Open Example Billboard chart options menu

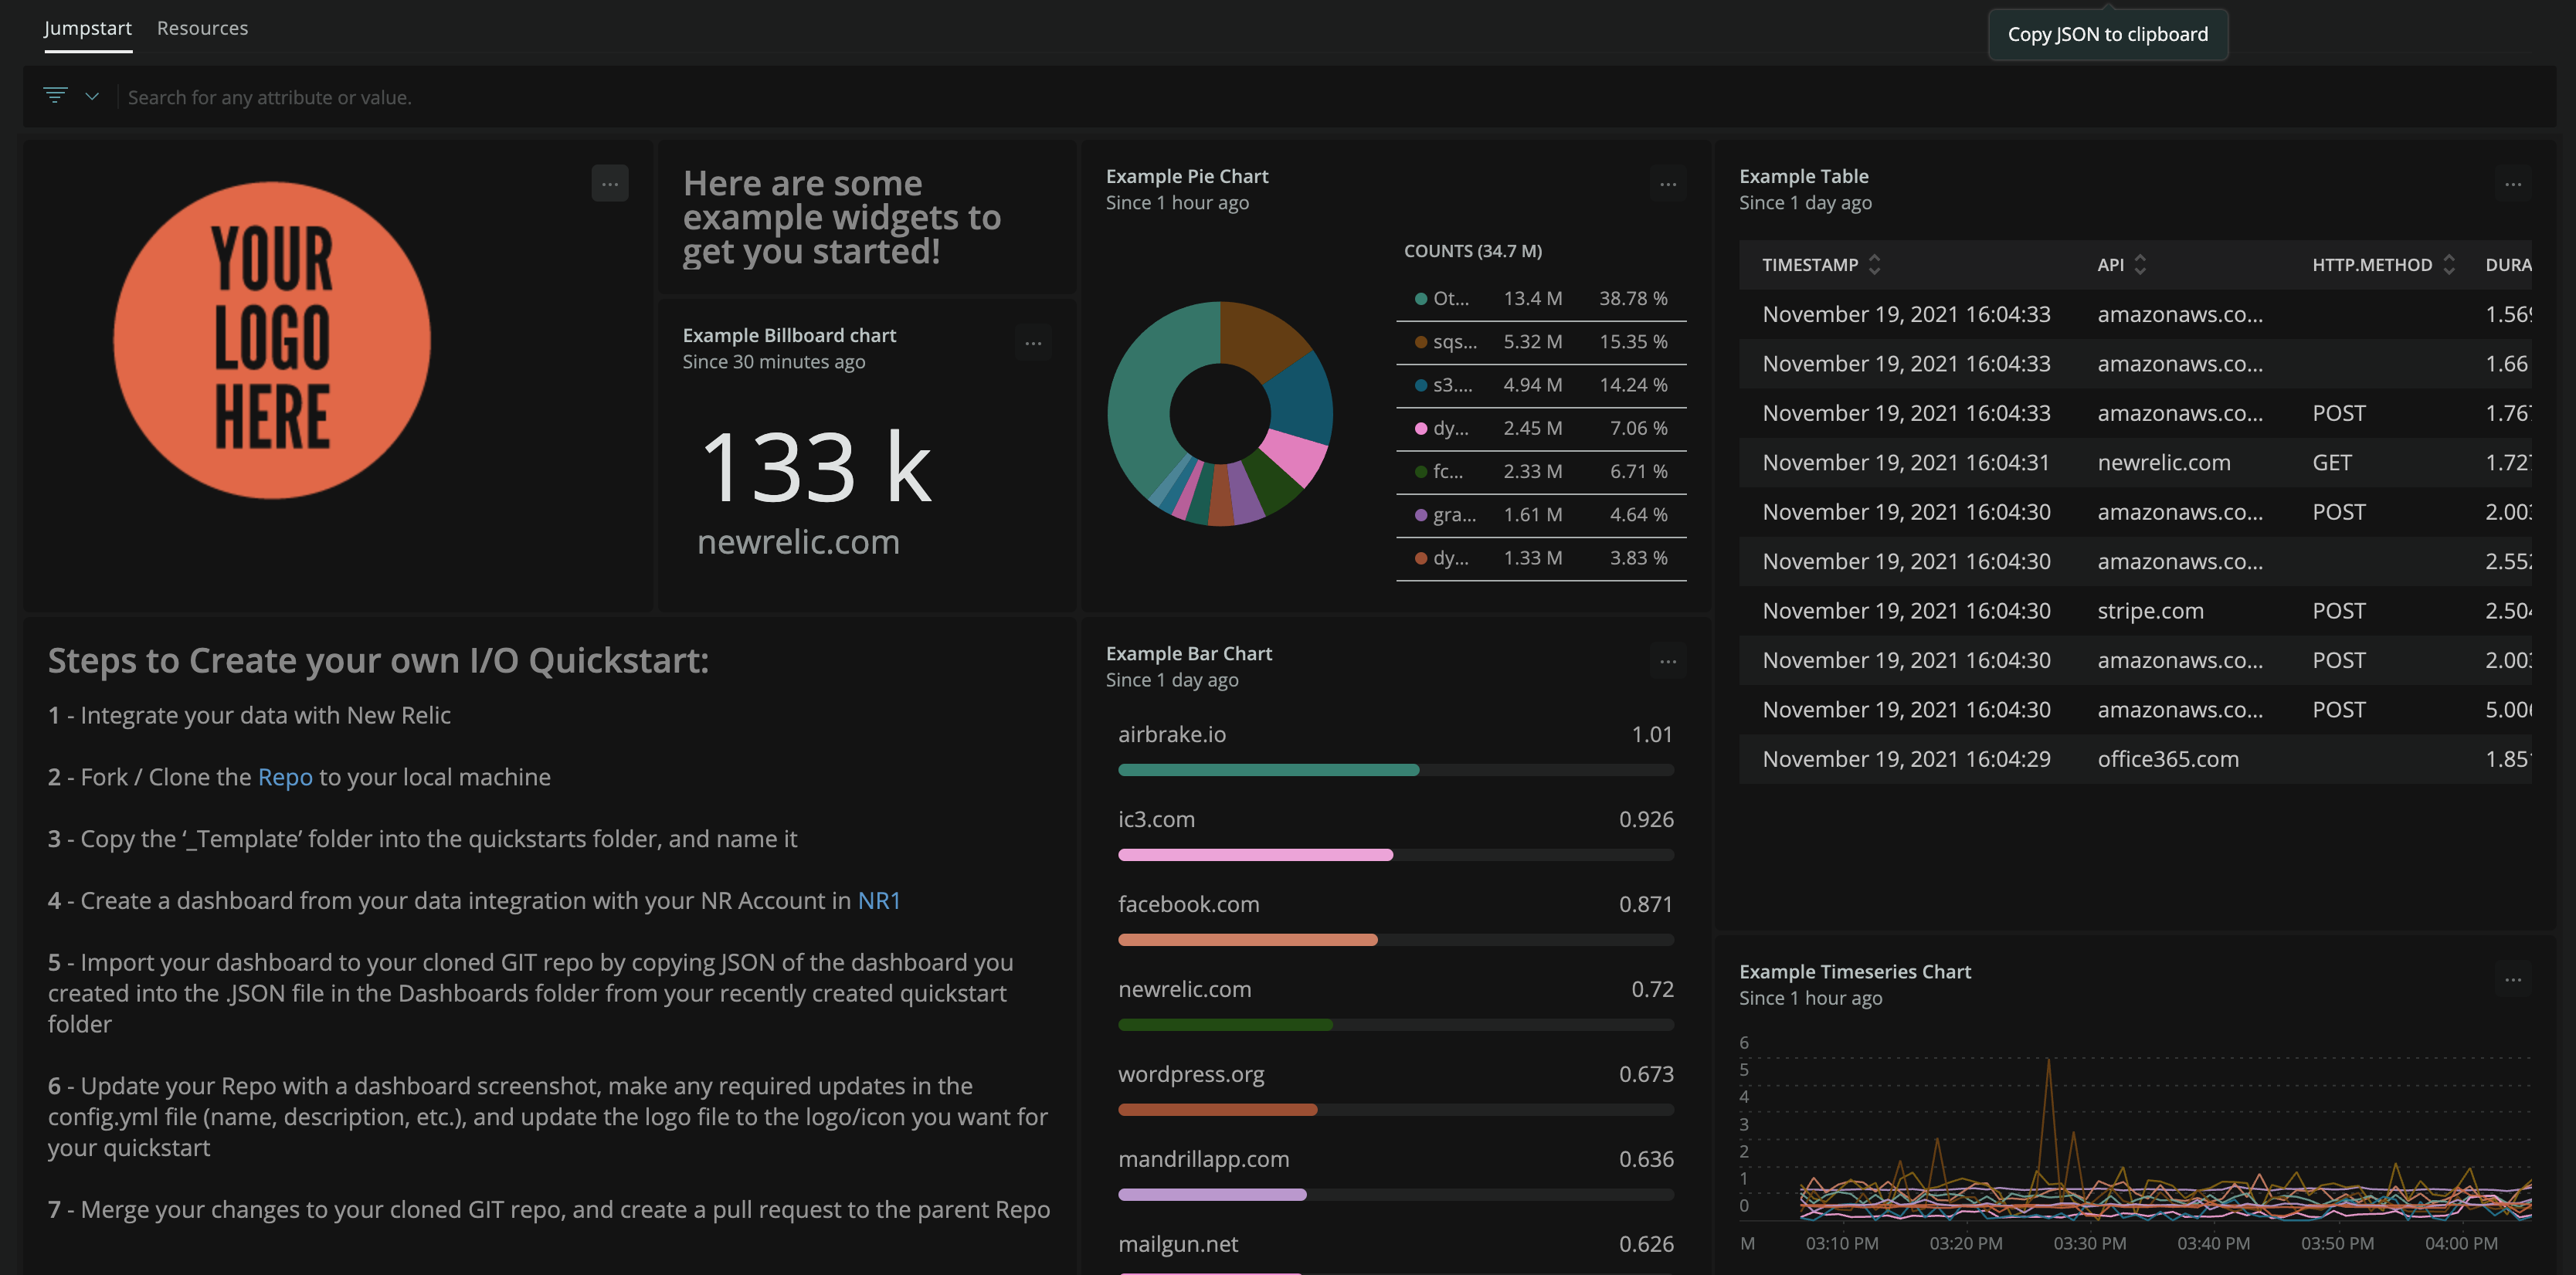click(1033, 343)
